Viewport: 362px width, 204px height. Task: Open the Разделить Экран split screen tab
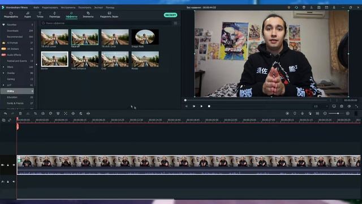click(x=109, y=15)
